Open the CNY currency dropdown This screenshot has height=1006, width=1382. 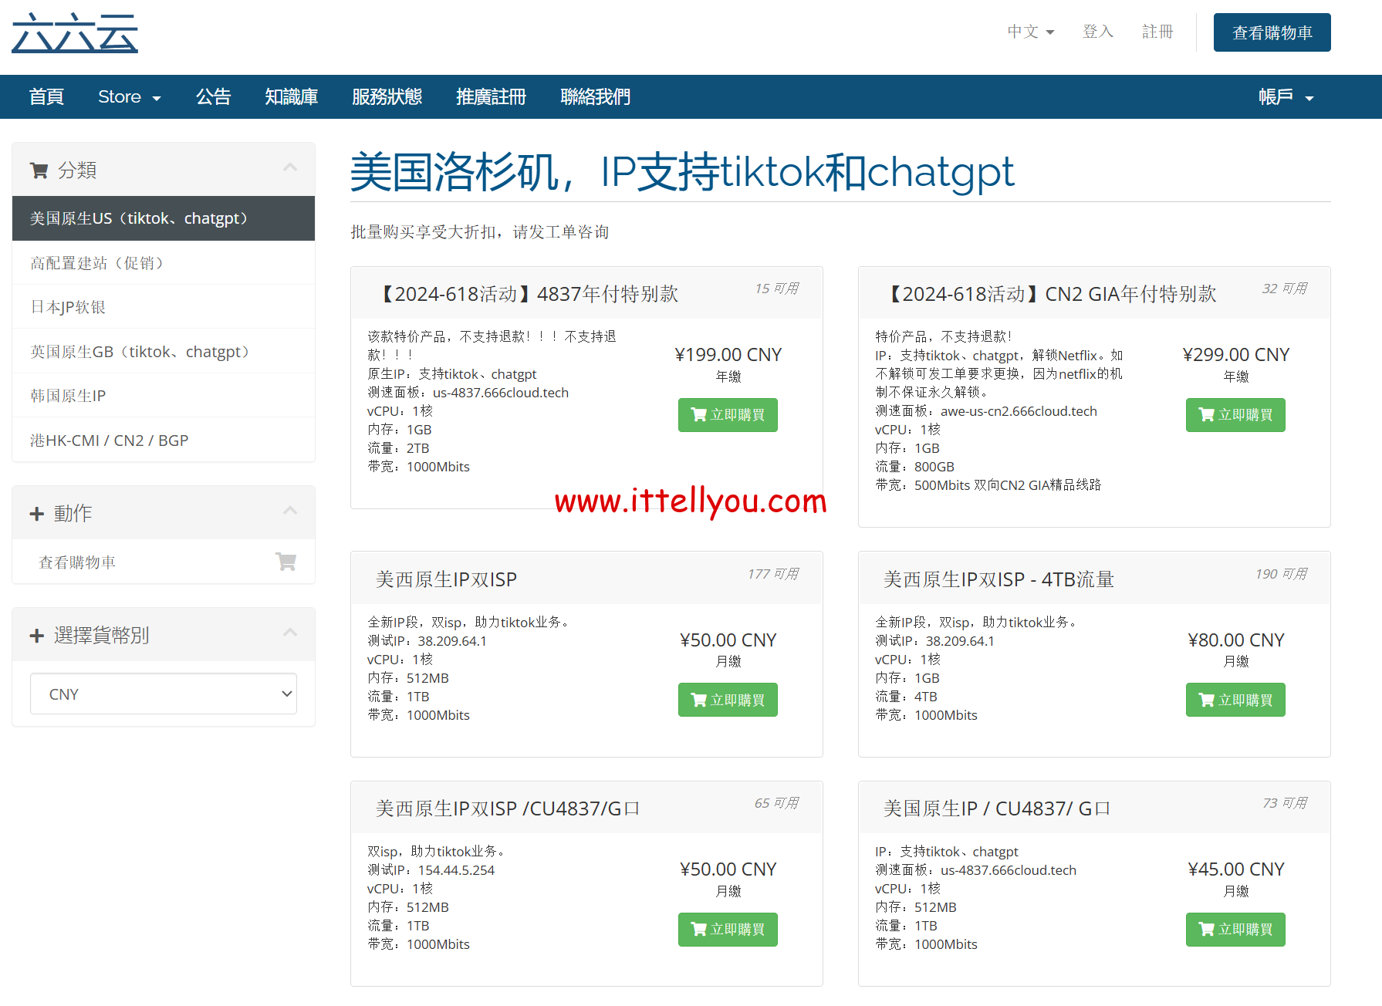point(164,694)
